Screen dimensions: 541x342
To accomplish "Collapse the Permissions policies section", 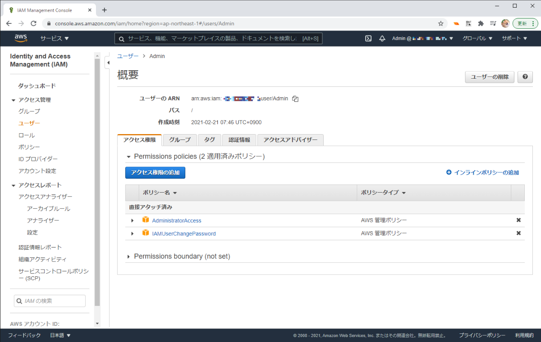I will click(128, 157).
